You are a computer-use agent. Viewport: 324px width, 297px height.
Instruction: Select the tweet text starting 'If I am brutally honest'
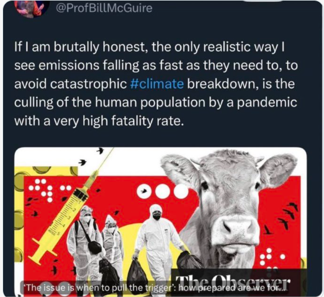pos(156,84)
